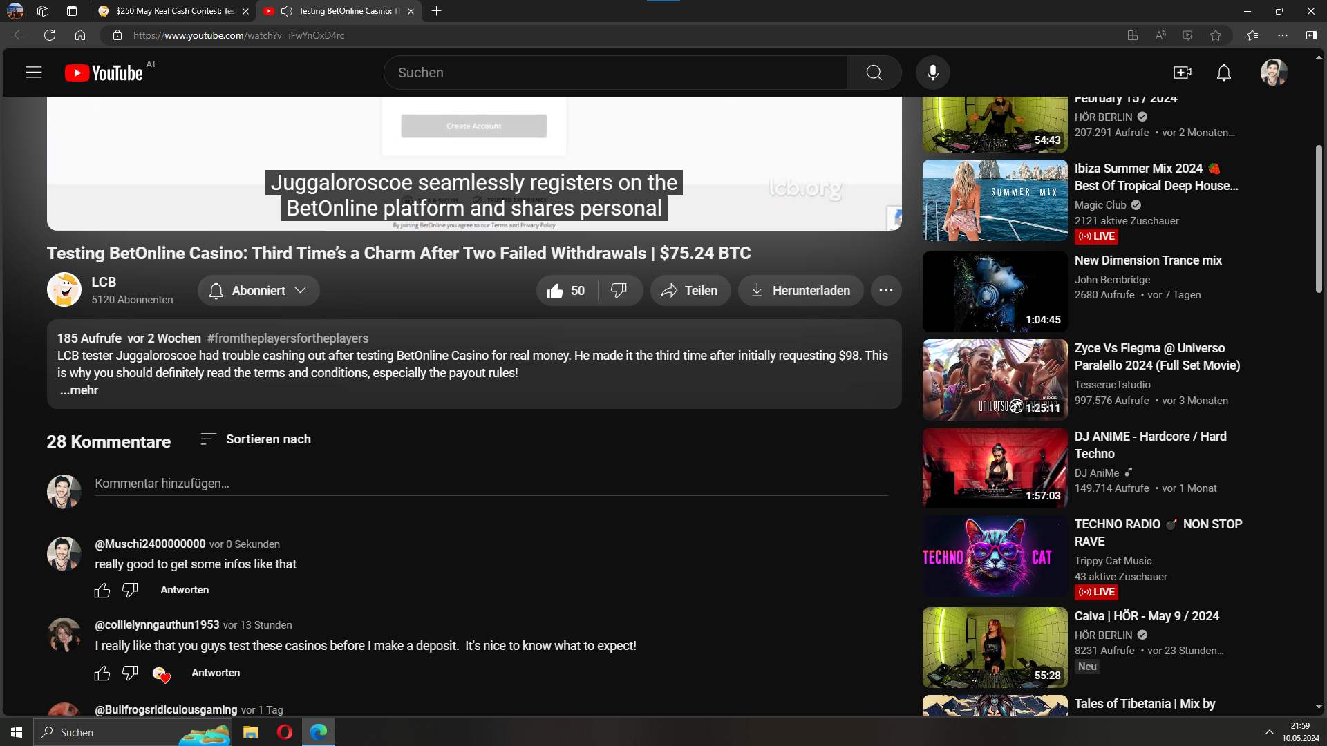Toggle Edge sidebar button
The width and height of the screenshot is (1327, 746).
1311,35
